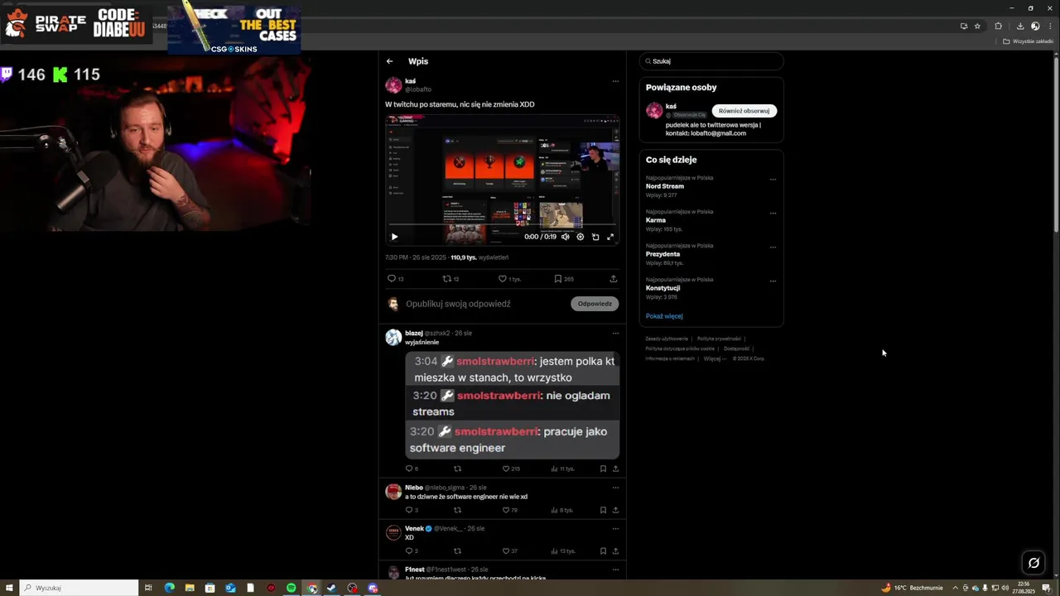Click the reply text field
This screenshot has width=1060, height=596.
484,304
